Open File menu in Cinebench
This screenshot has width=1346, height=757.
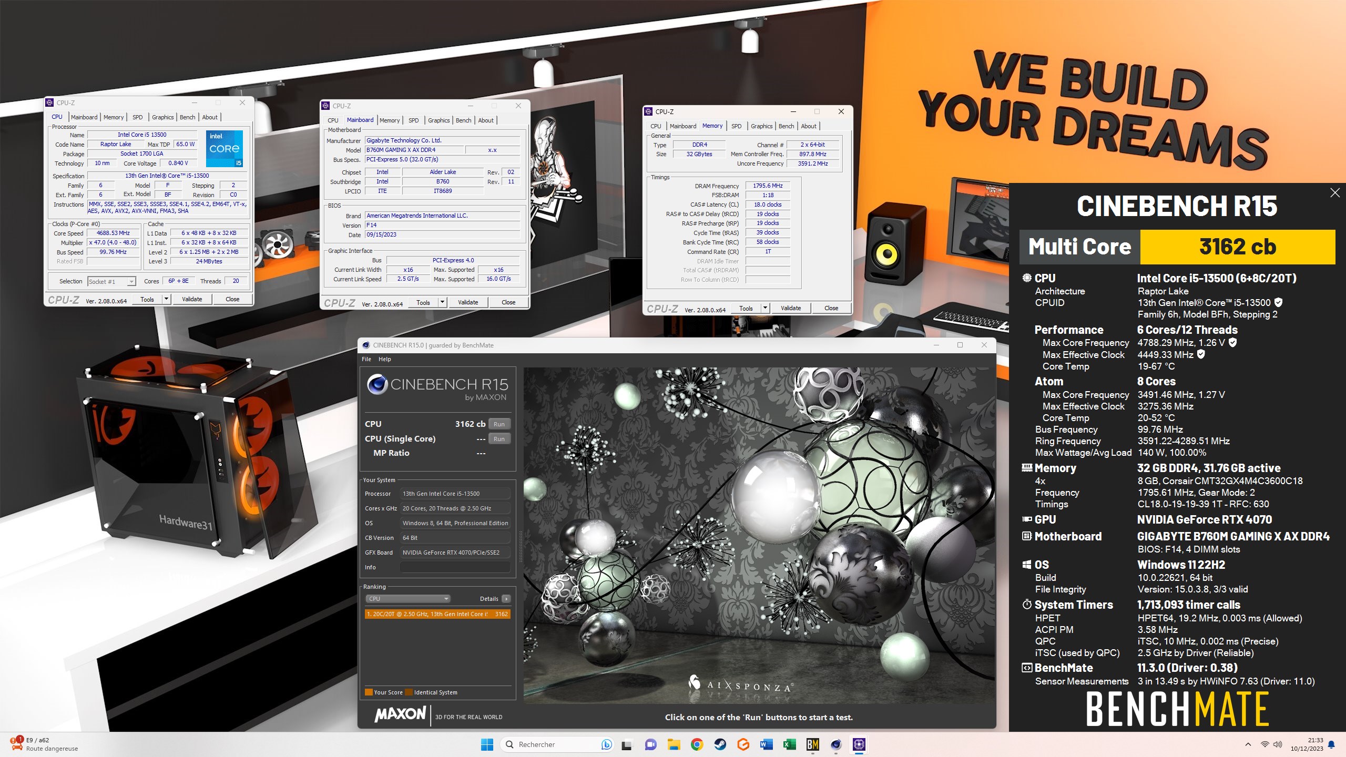tap(366, 359)
